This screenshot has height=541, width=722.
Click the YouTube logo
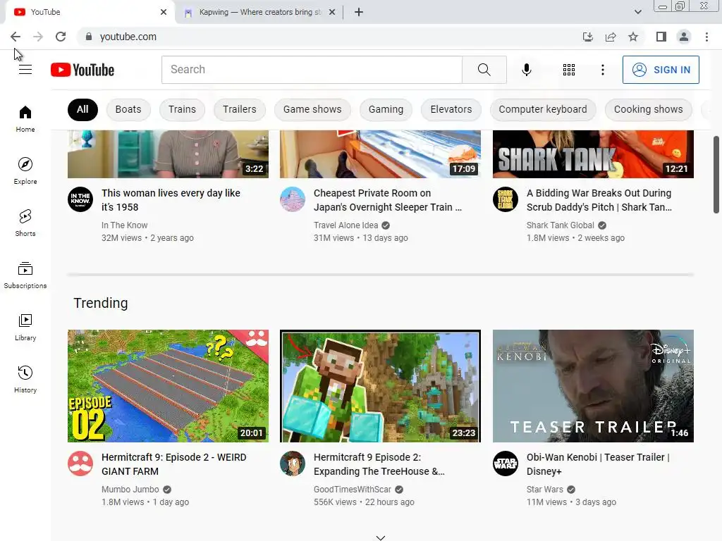(x=82, y=70)
